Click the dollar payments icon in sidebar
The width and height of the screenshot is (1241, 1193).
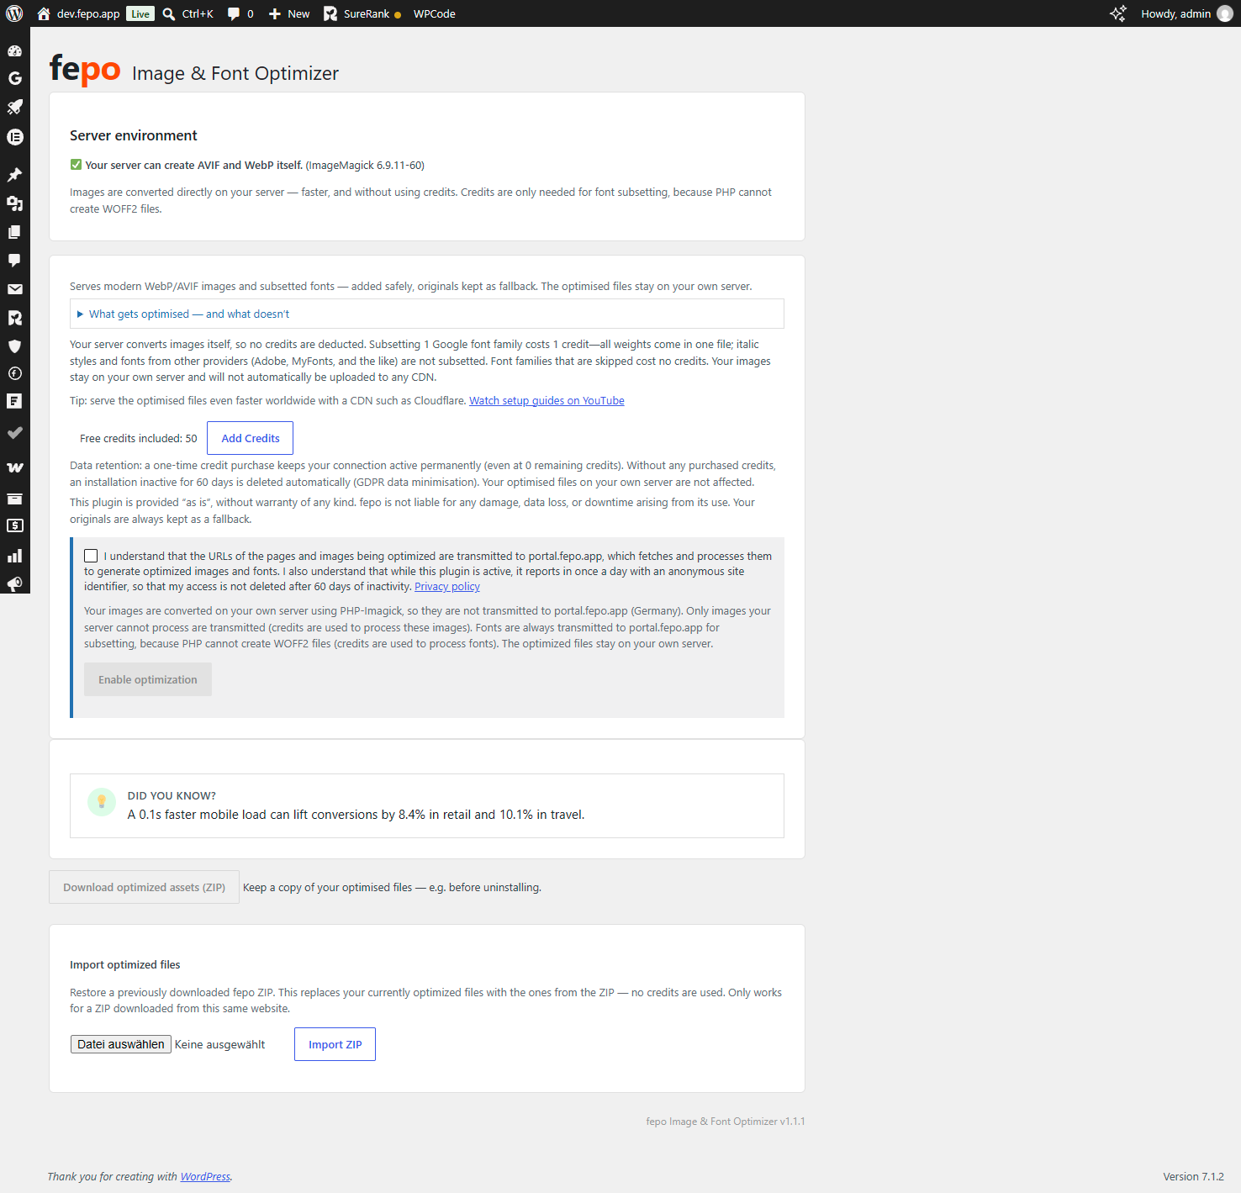coord(14,525)
